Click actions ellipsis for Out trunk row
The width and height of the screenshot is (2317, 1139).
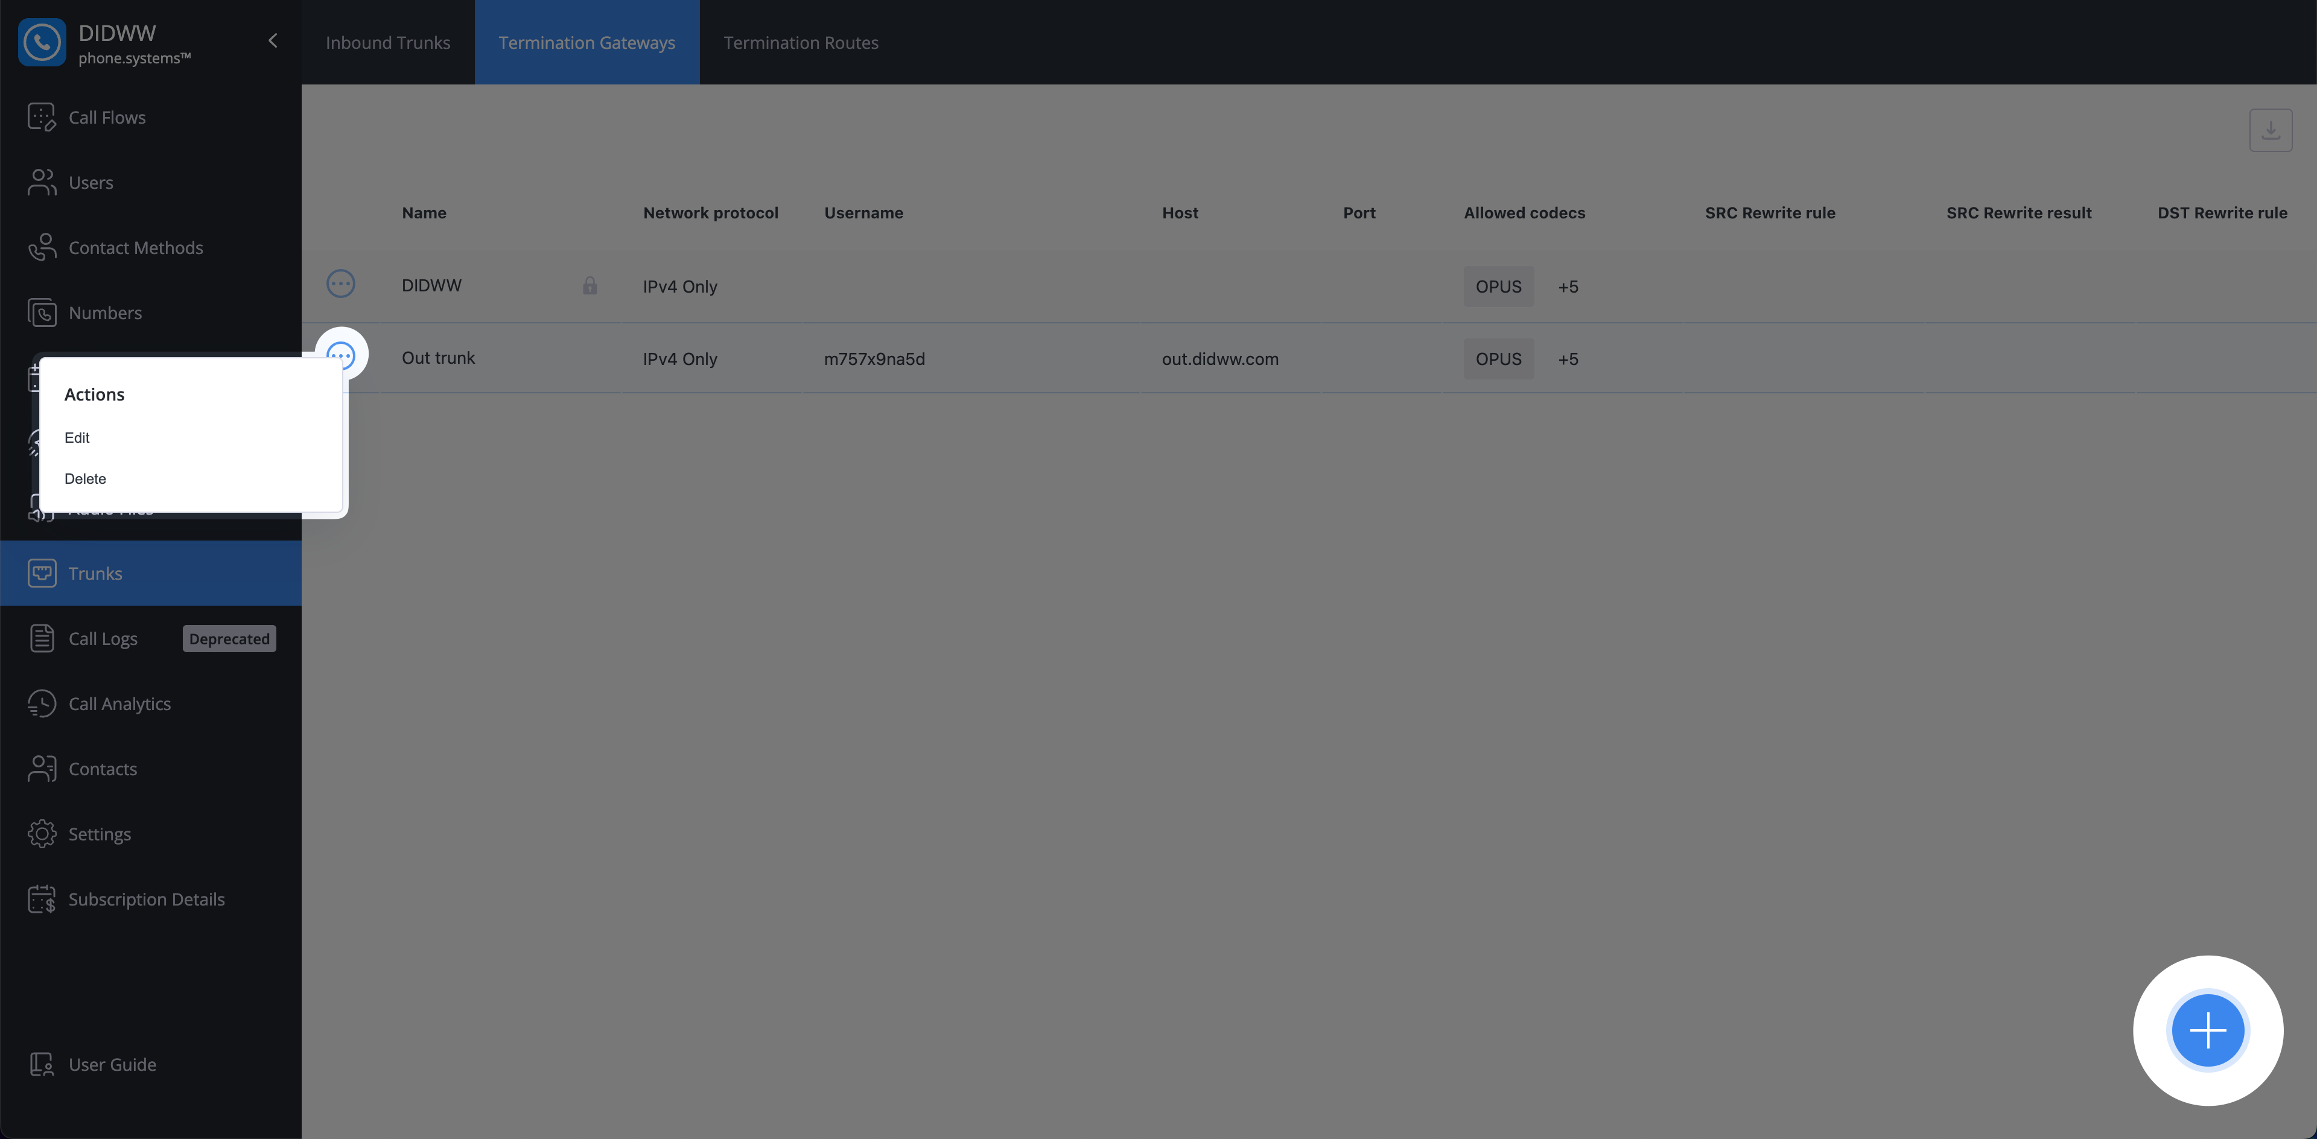point(341,355)
